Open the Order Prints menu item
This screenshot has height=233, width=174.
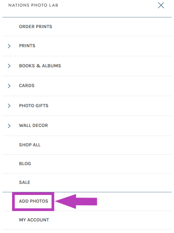pos(36,27)
